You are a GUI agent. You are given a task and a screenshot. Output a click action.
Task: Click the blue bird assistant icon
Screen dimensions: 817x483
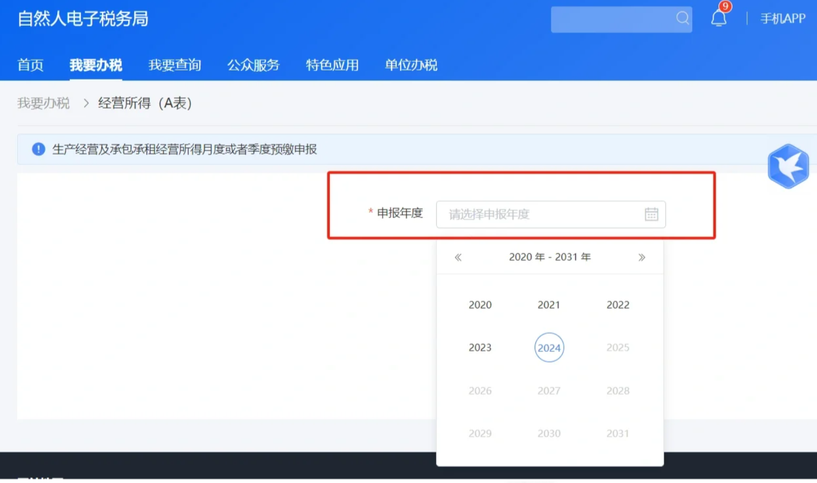pyautogui.click(x=788, y=165)
